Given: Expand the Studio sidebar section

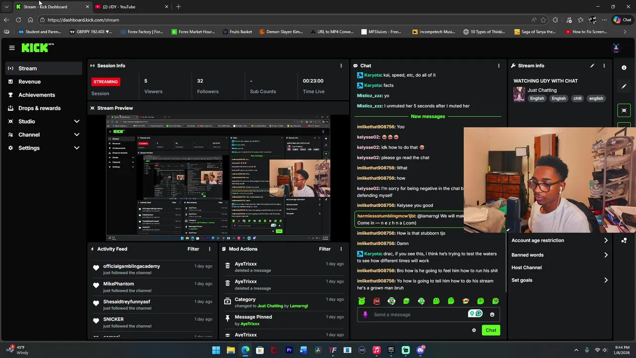Looking at the screenshot, I should 77,121.
